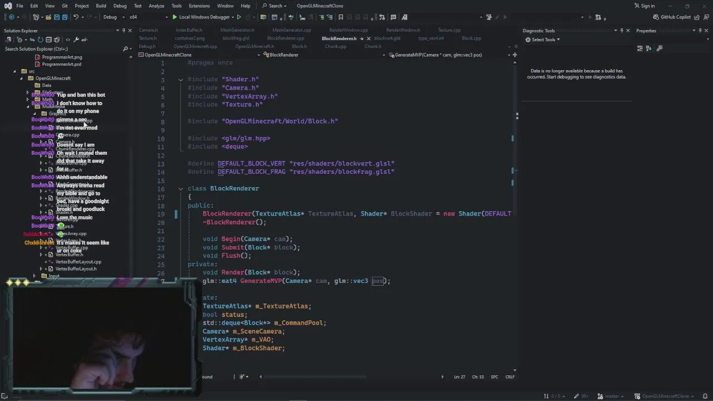Image resolution: width=713 pixels, height=401 pixels.
Task: Click the Search box in title bar
Action: 274,6
